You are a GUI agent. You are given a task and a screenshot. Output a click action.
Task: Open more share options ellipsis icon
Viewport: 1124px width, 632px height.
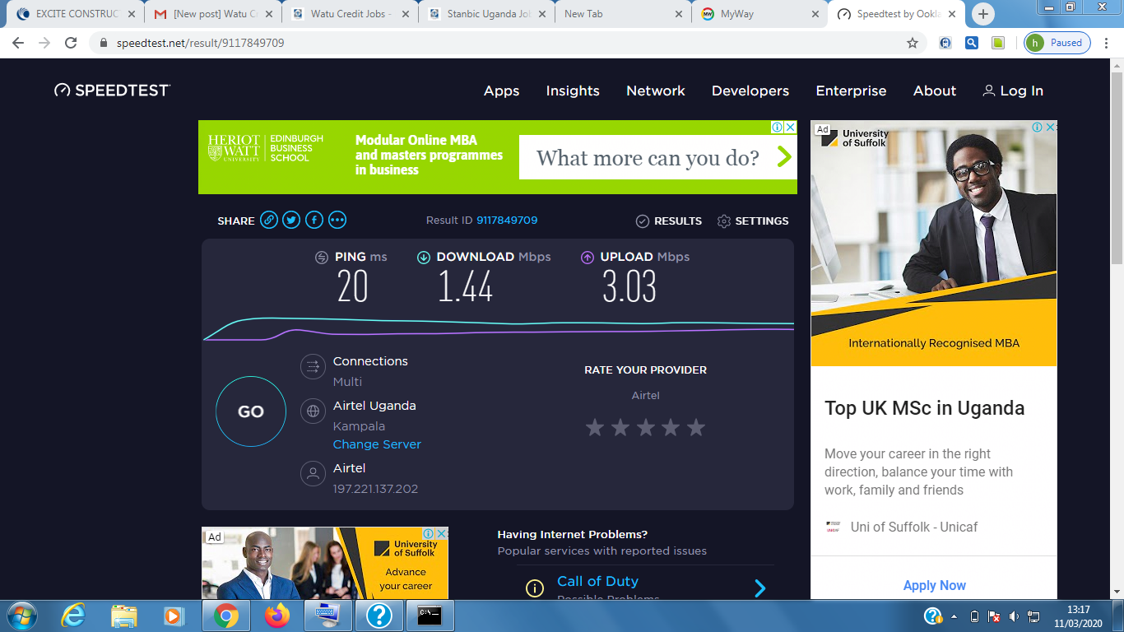(337, 221)
